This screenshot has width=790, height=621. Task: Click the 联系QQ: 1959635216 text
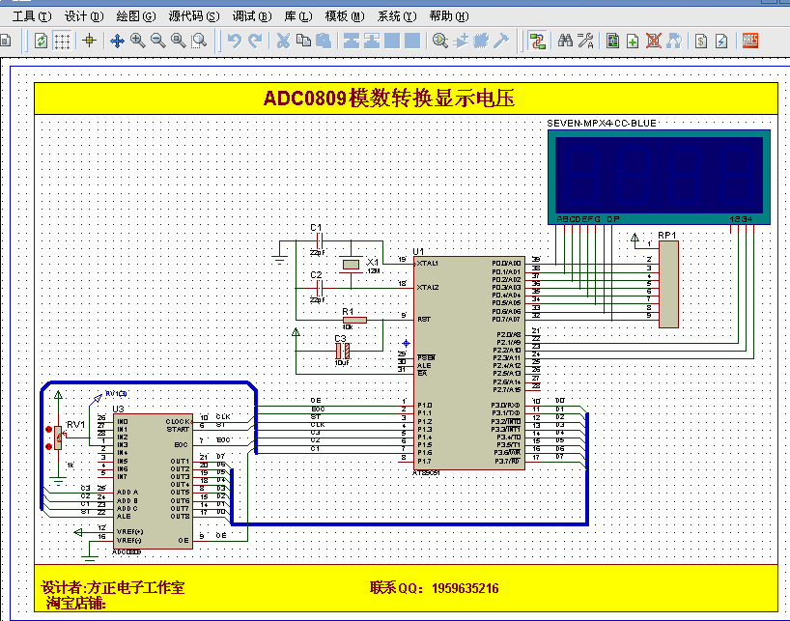point(435,588)
